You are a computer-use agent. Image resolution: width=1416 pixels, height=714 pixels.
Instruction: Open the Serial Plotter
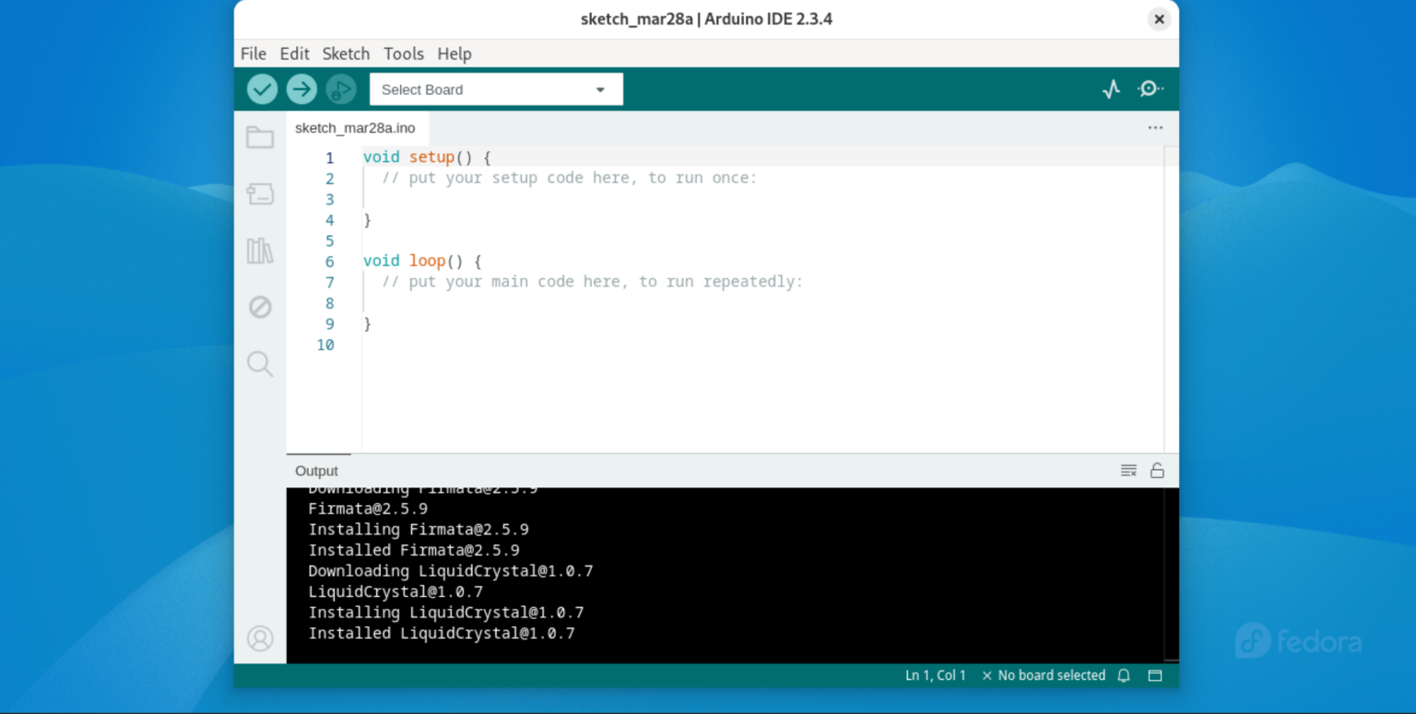(1110, 88)
